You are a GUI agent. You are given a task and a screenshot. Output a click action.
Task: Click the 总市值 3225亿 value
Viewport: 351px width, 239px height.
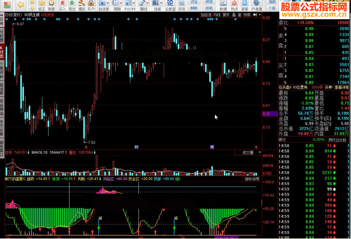306,129
